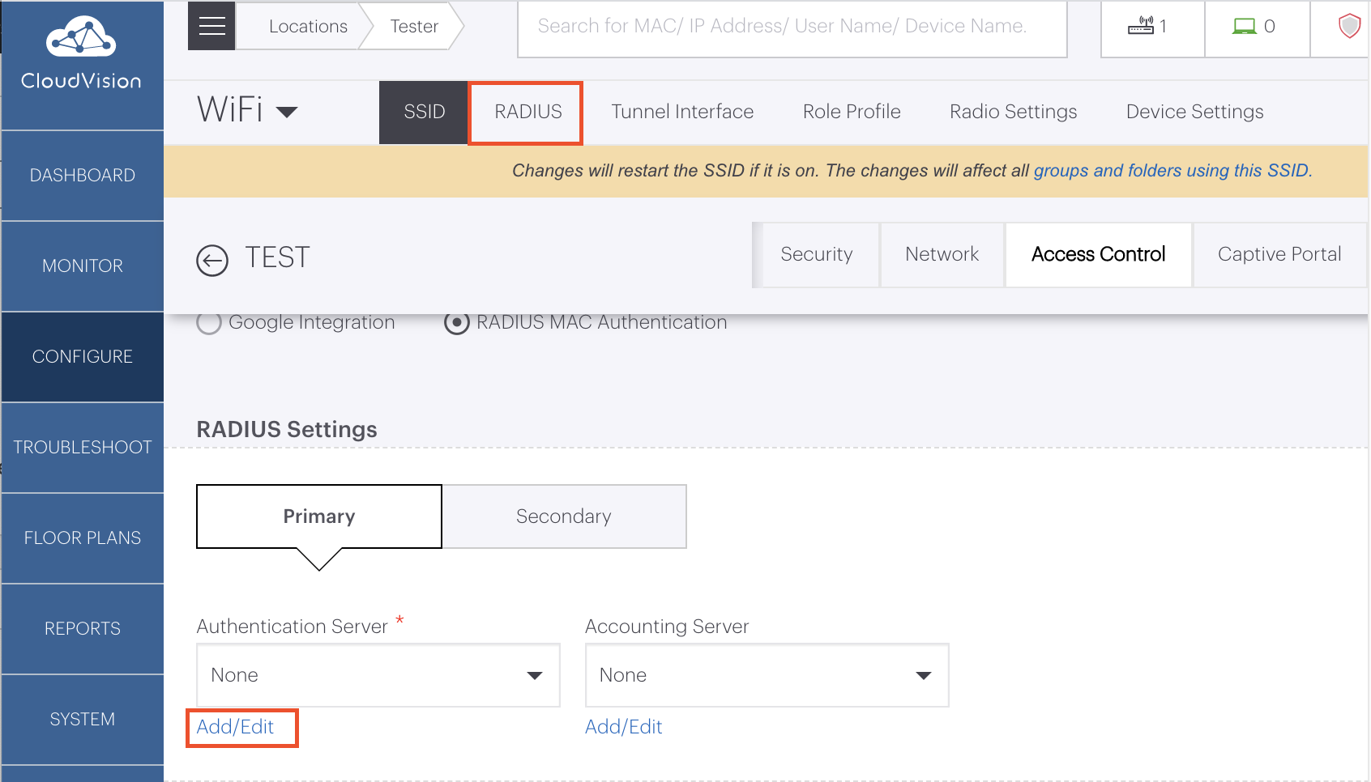Open the groups and folders using this SSID link
This screenshot has height=782, width=1371.
point(1172,171)
